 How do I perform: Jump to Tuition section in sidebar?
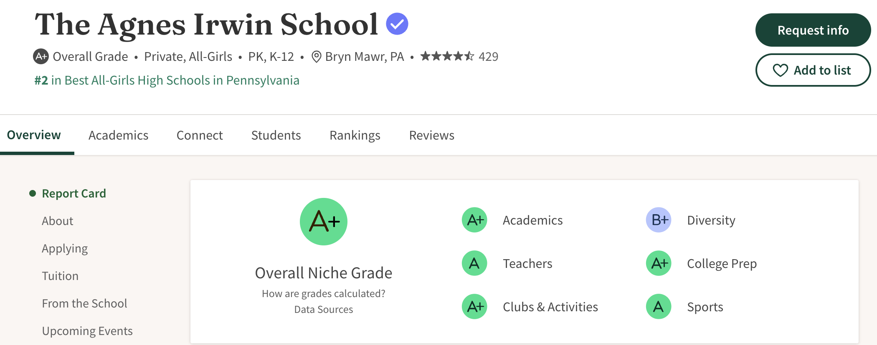[60, 276]
